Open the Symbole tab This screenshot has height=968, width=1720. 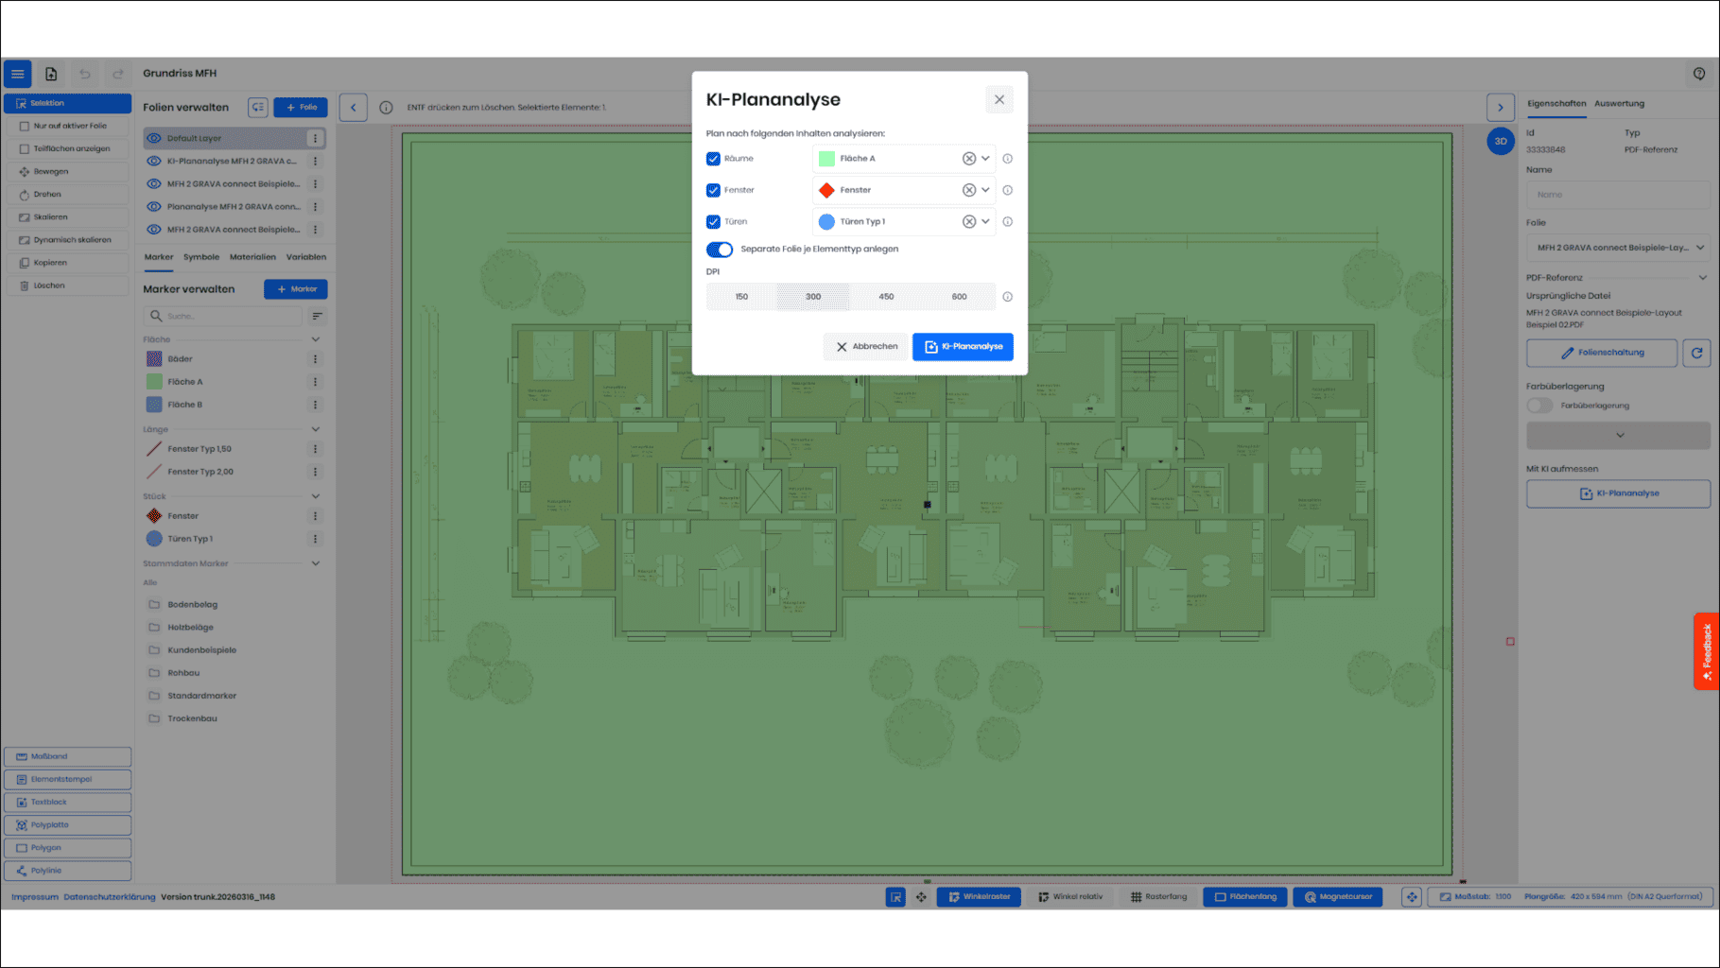point(200,257)
